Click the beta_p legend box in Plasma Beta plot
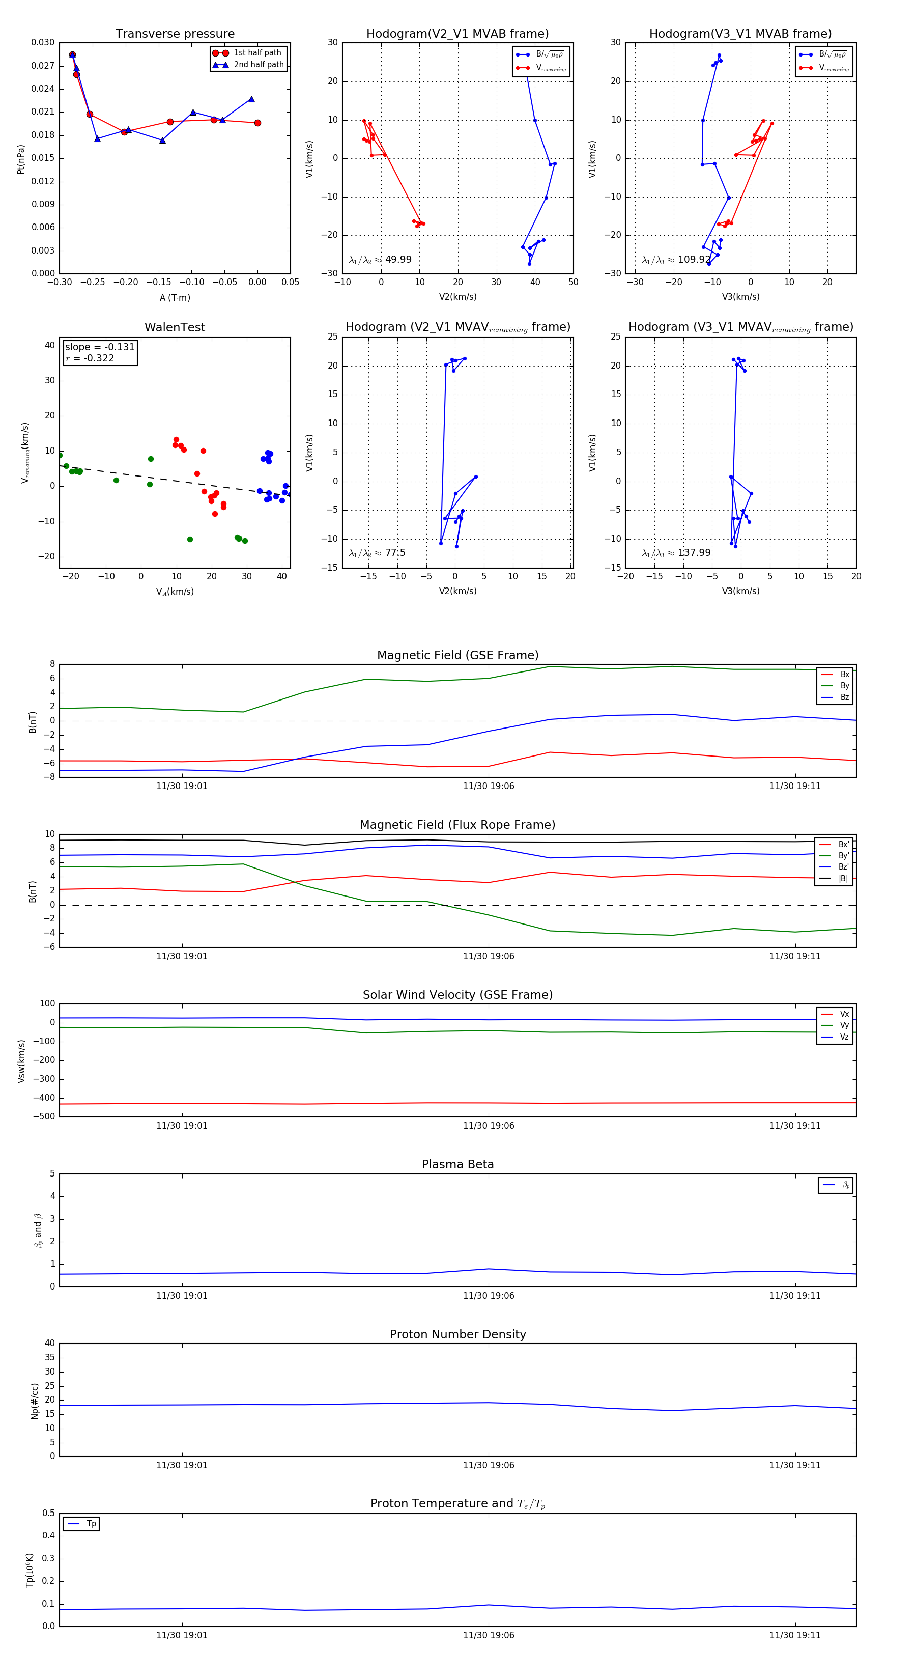916x1680 pixels. tap(836, 1185)
